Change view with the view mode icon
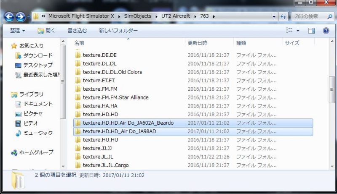This screenshot has height=194, width=337. pyautogui.click(x=289, y=30)
